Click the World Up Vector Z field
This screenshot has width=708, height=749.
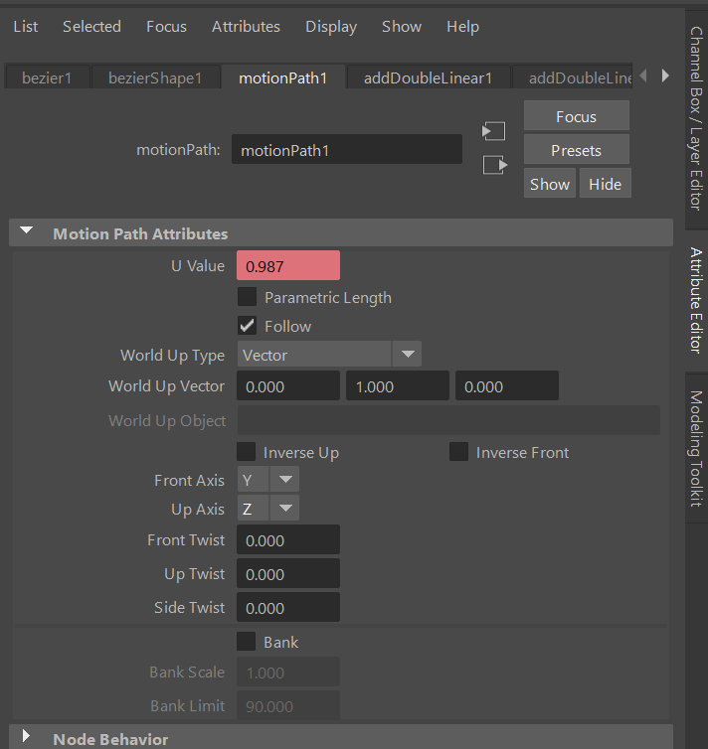coord(507,386)
